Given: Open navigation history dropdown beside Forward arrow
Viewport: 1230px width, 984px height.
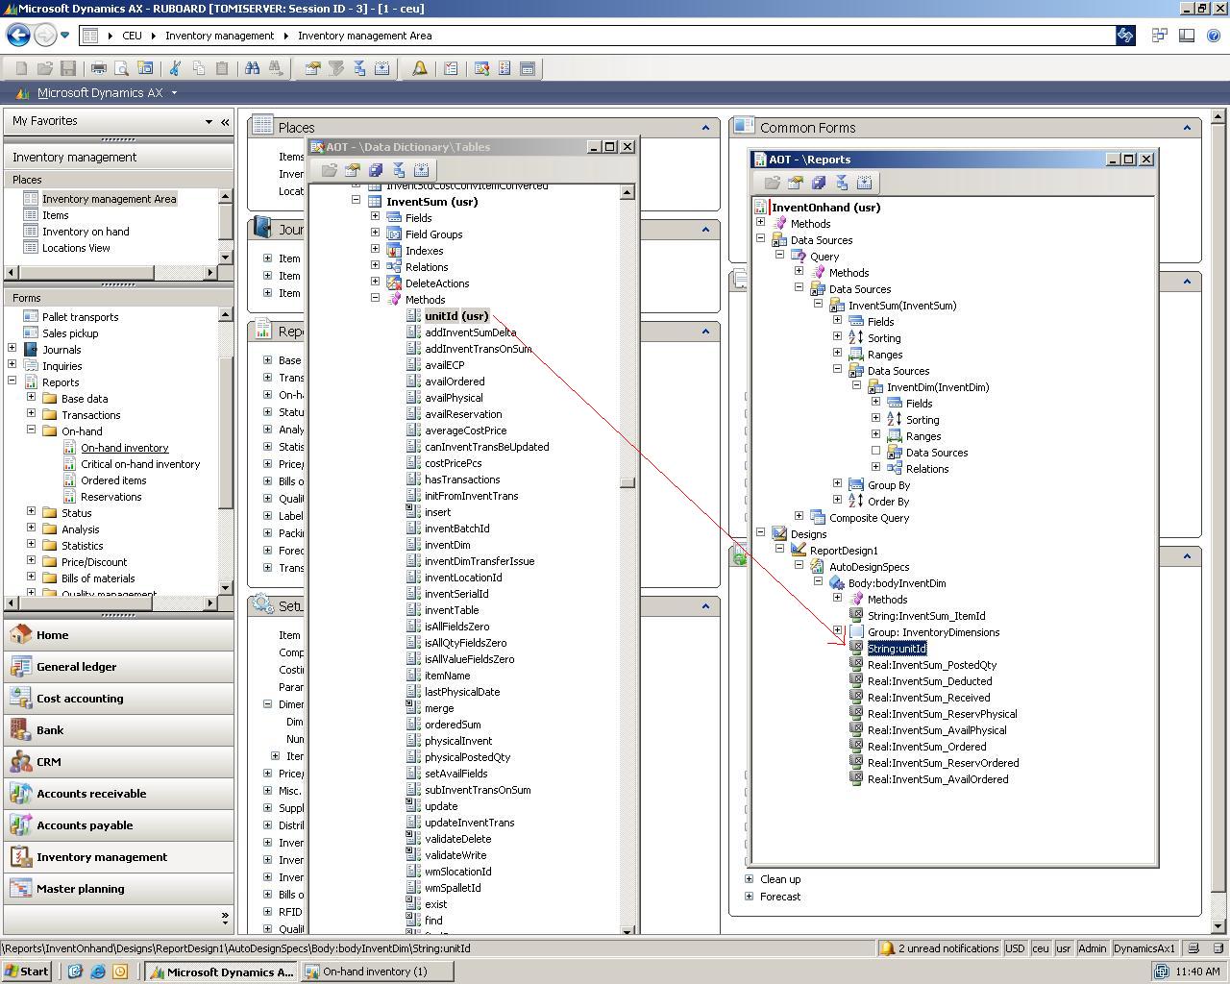Looking at the screenshot, I should [65, 36].
